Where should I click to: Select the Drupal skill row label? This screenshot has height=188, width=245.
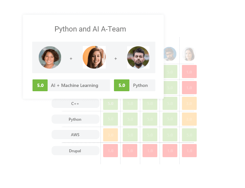coord(75,151)
